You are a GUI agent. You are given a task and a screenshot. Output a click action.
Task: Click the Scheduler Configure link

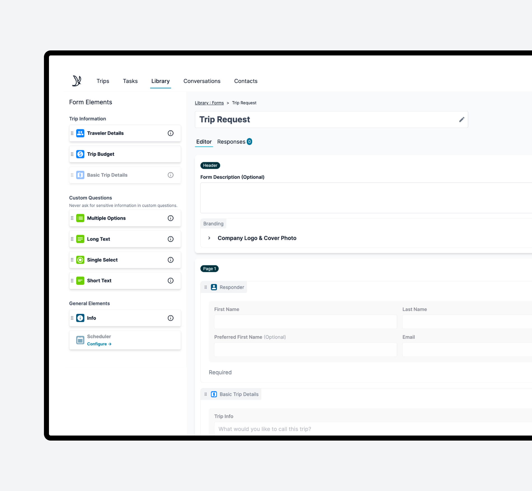pyautogui.click(x=99, y=344)
